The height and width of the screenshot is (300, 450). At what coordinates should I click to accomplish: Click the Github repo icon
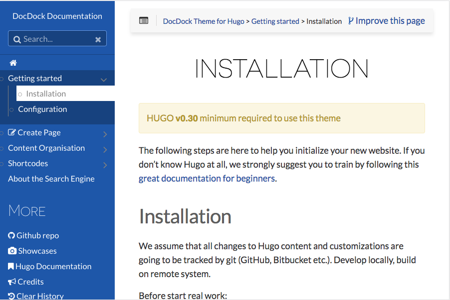pyautogui.click(x=11, y=235)
